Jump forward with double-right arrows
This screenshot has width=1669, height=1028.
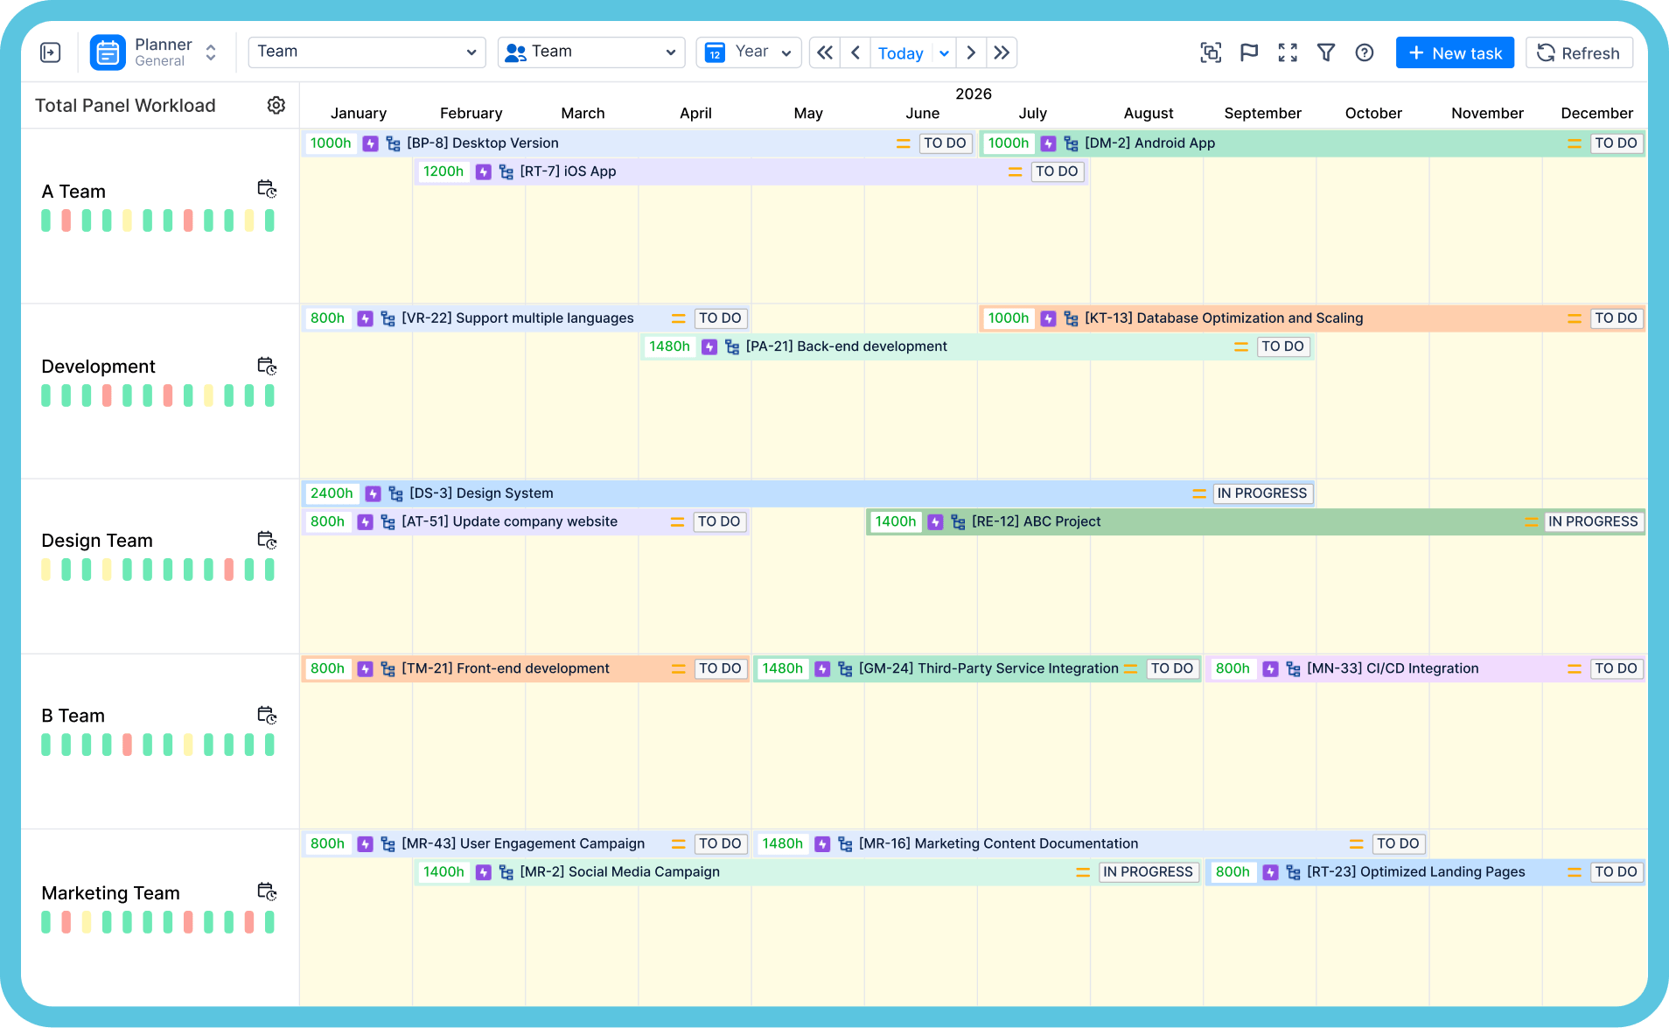pyautogui.click(x=1002, y=52)
